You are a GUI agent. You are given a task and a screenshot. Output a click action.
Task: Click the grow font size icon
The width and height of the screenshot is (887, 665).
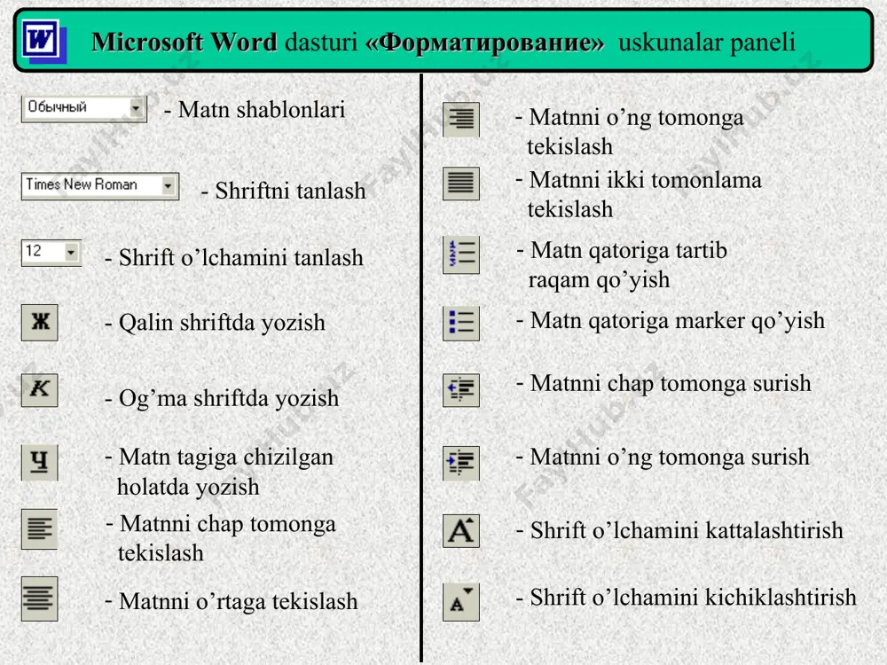(x=461, y=531)
